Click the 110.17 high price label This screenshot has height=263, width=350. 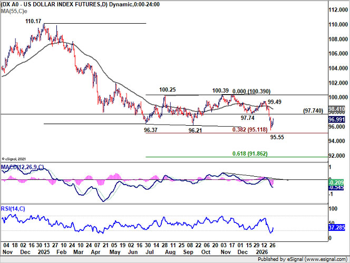pos(33,22)
